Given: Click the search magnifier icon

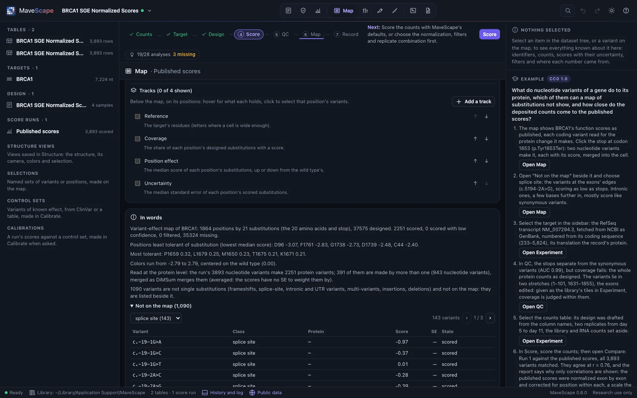Looking at the screenshot, I should pyautogui.click(x=568, y=11).
